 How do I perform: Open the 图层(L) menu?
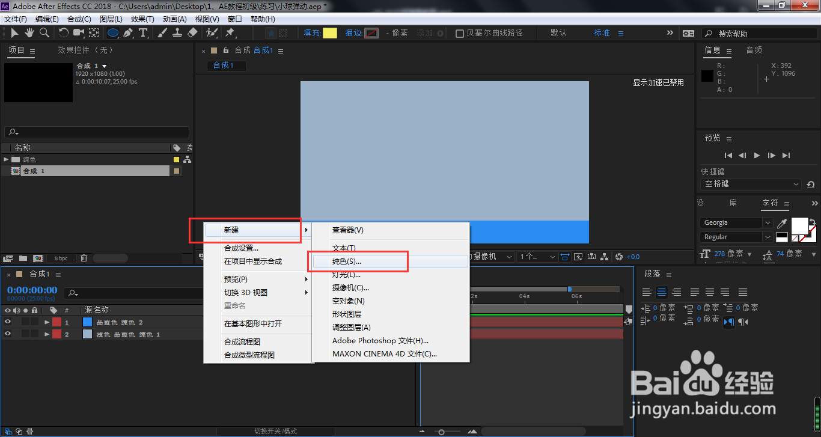[x=111, y=19]
